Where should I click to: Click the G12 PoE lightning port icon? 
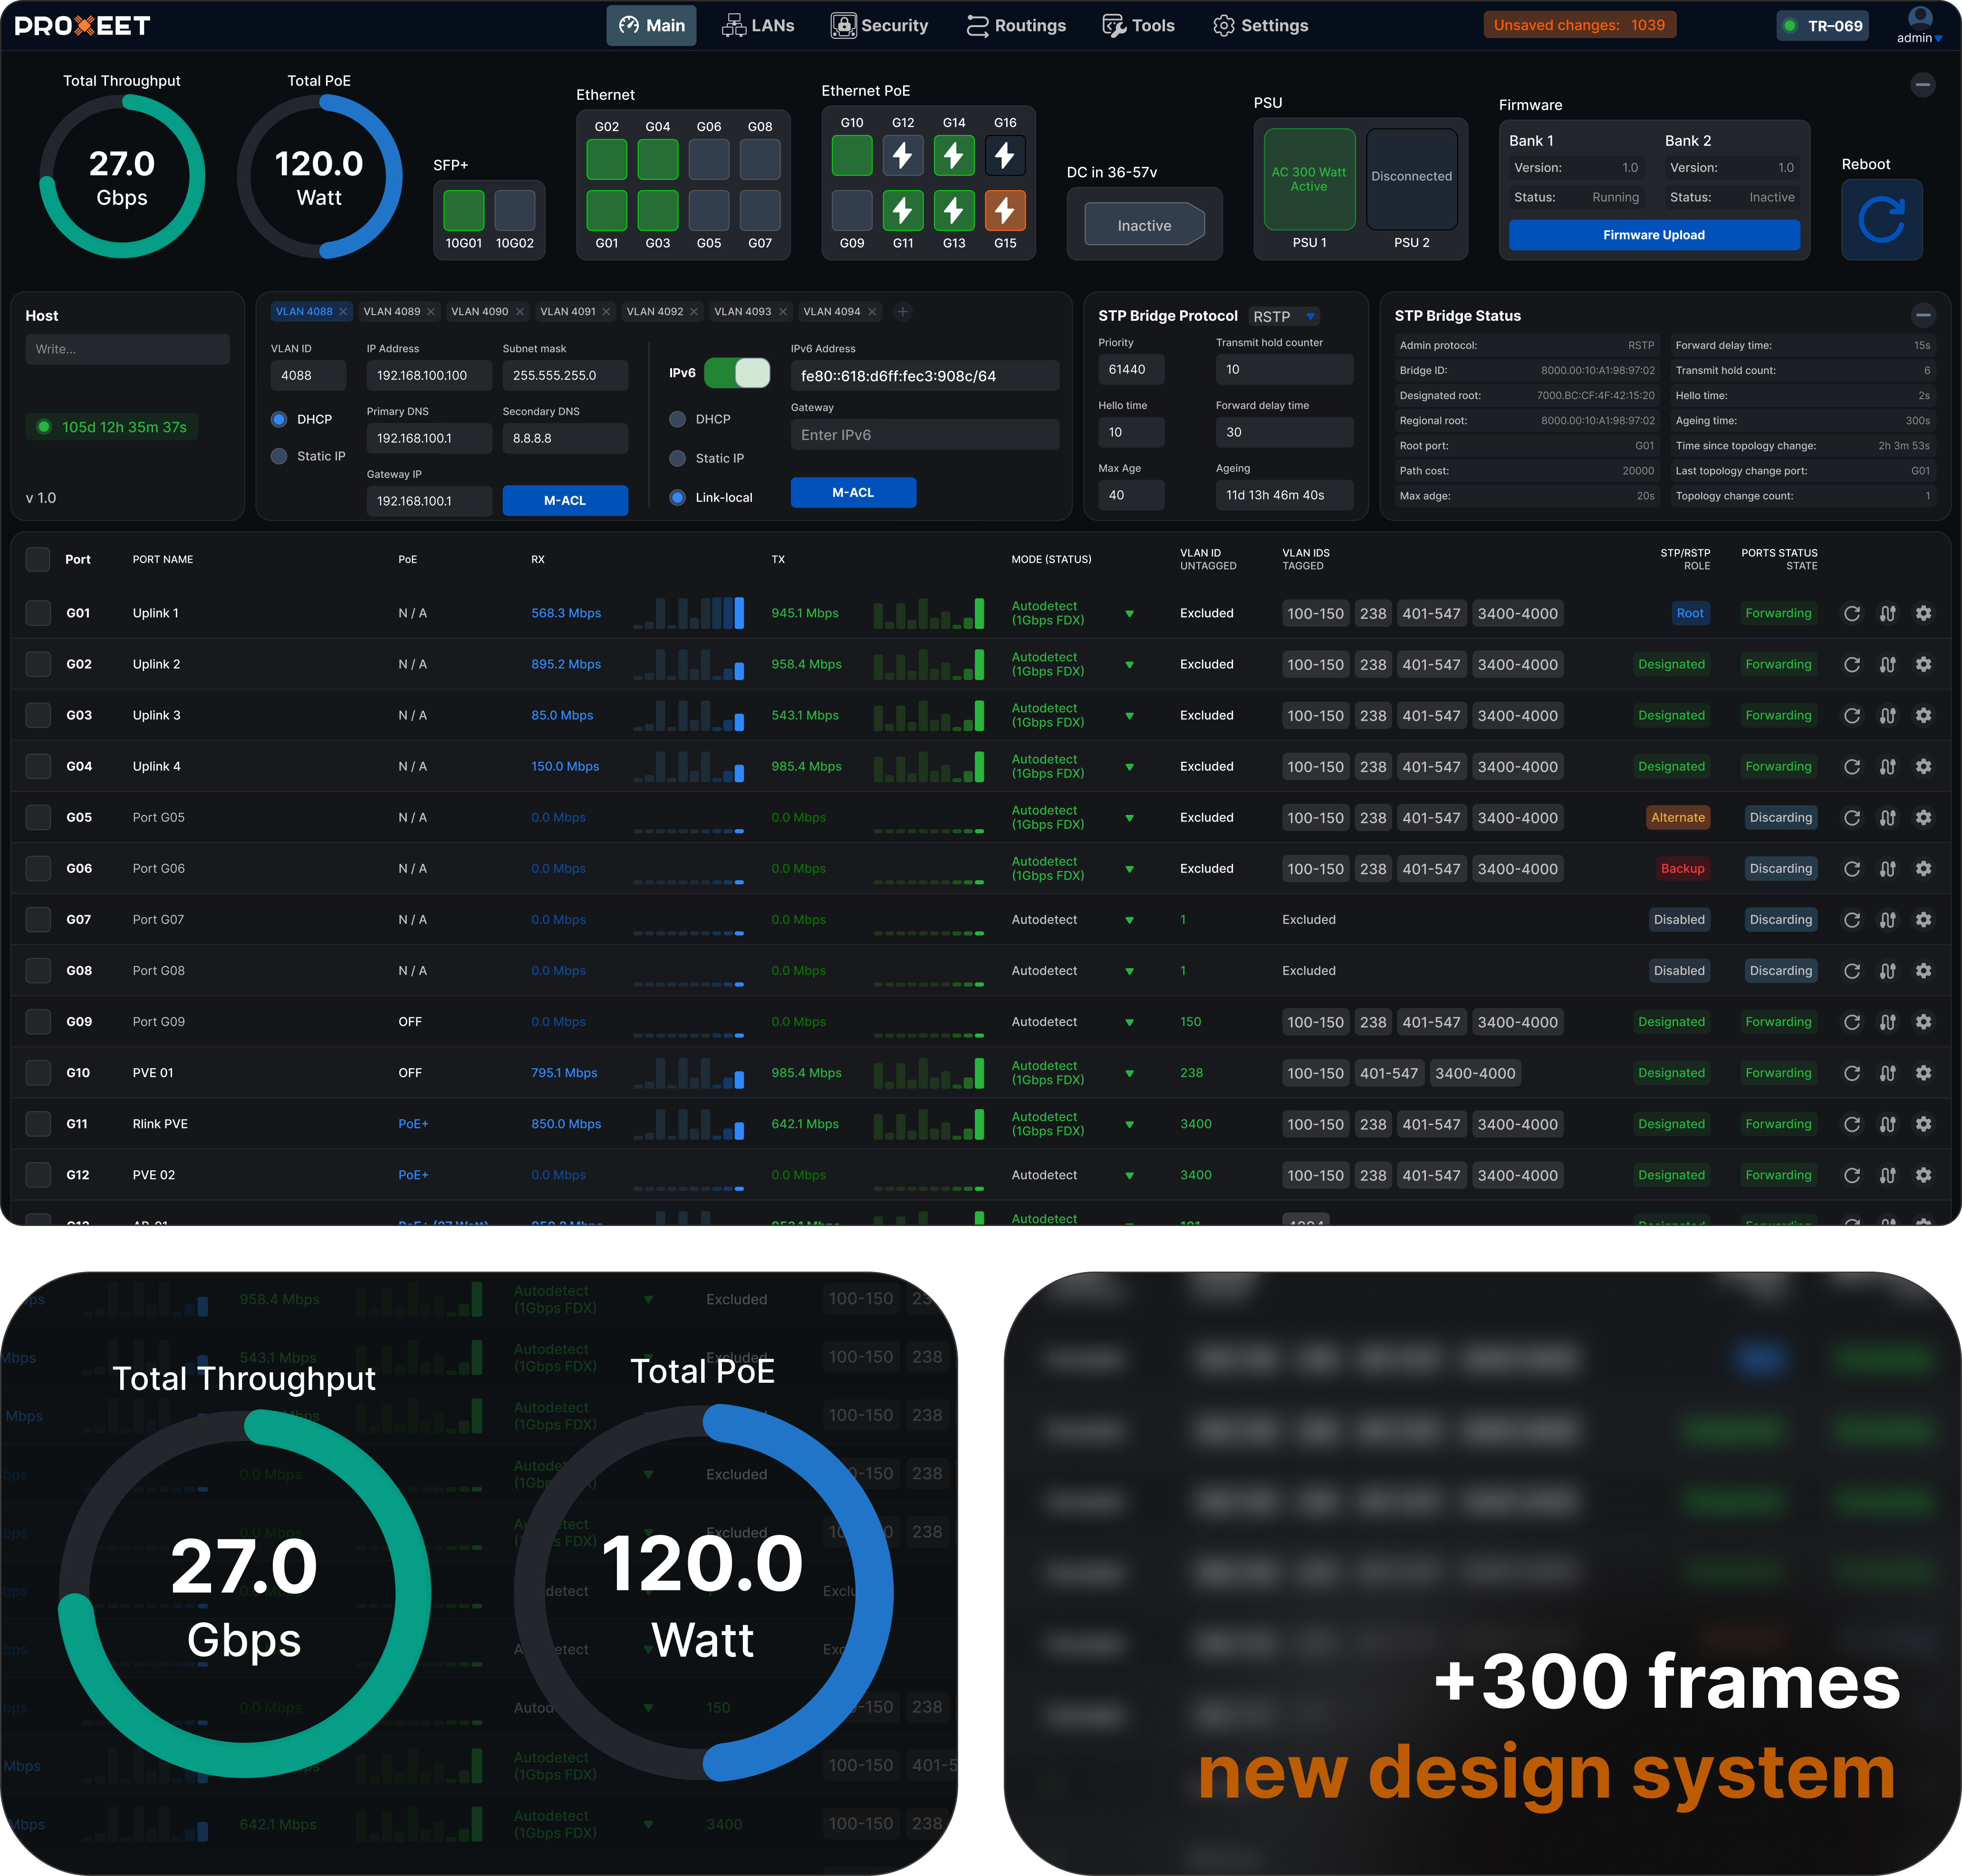click(x=902, y=156)
